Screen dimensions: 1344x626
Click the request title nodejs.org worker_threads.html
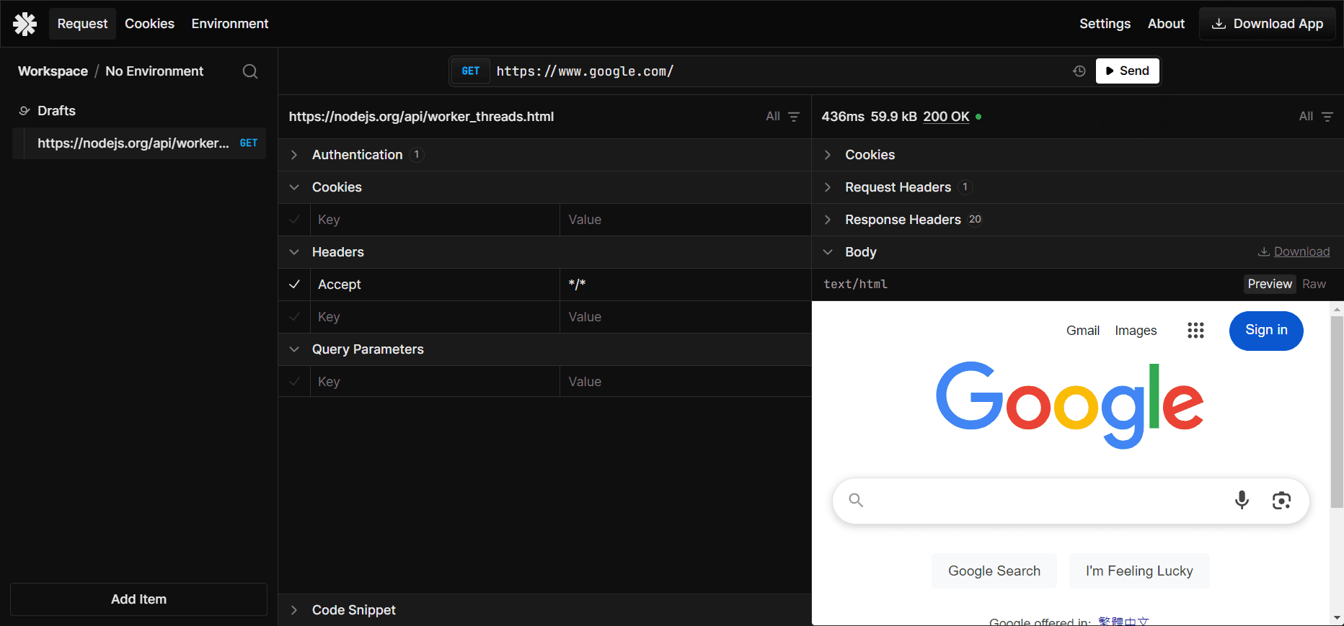(421, 117)
